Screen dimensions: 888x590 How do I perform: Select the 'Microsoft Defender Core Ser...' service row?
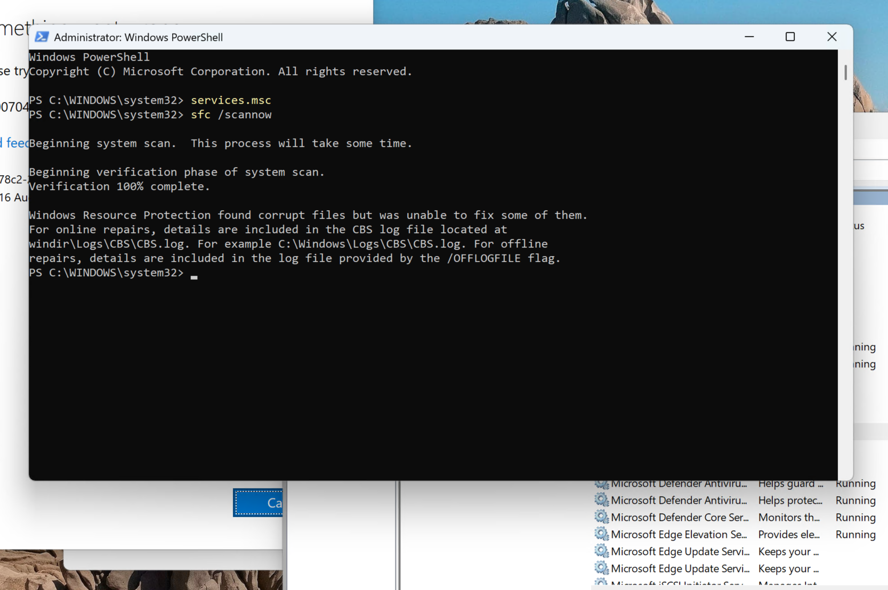pyautogui.click(x=736, y=518)
